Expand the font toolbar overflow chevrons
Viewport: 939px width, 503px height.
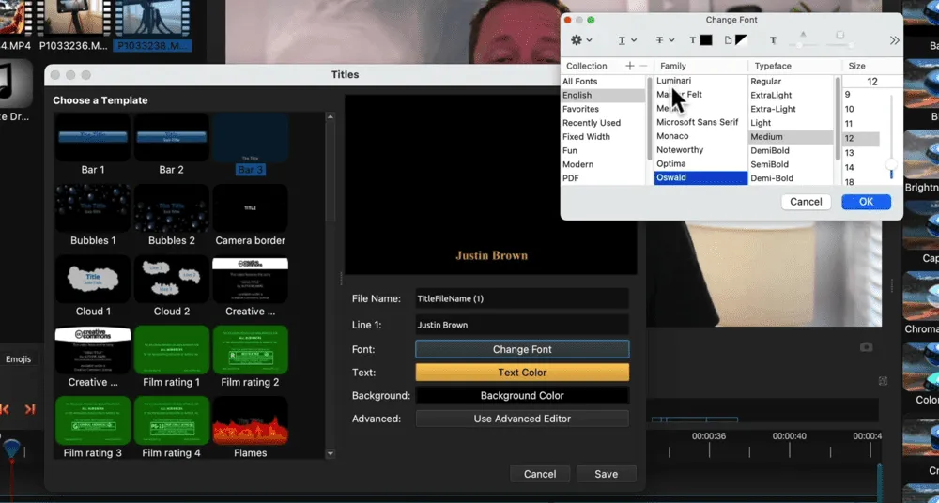894,40
